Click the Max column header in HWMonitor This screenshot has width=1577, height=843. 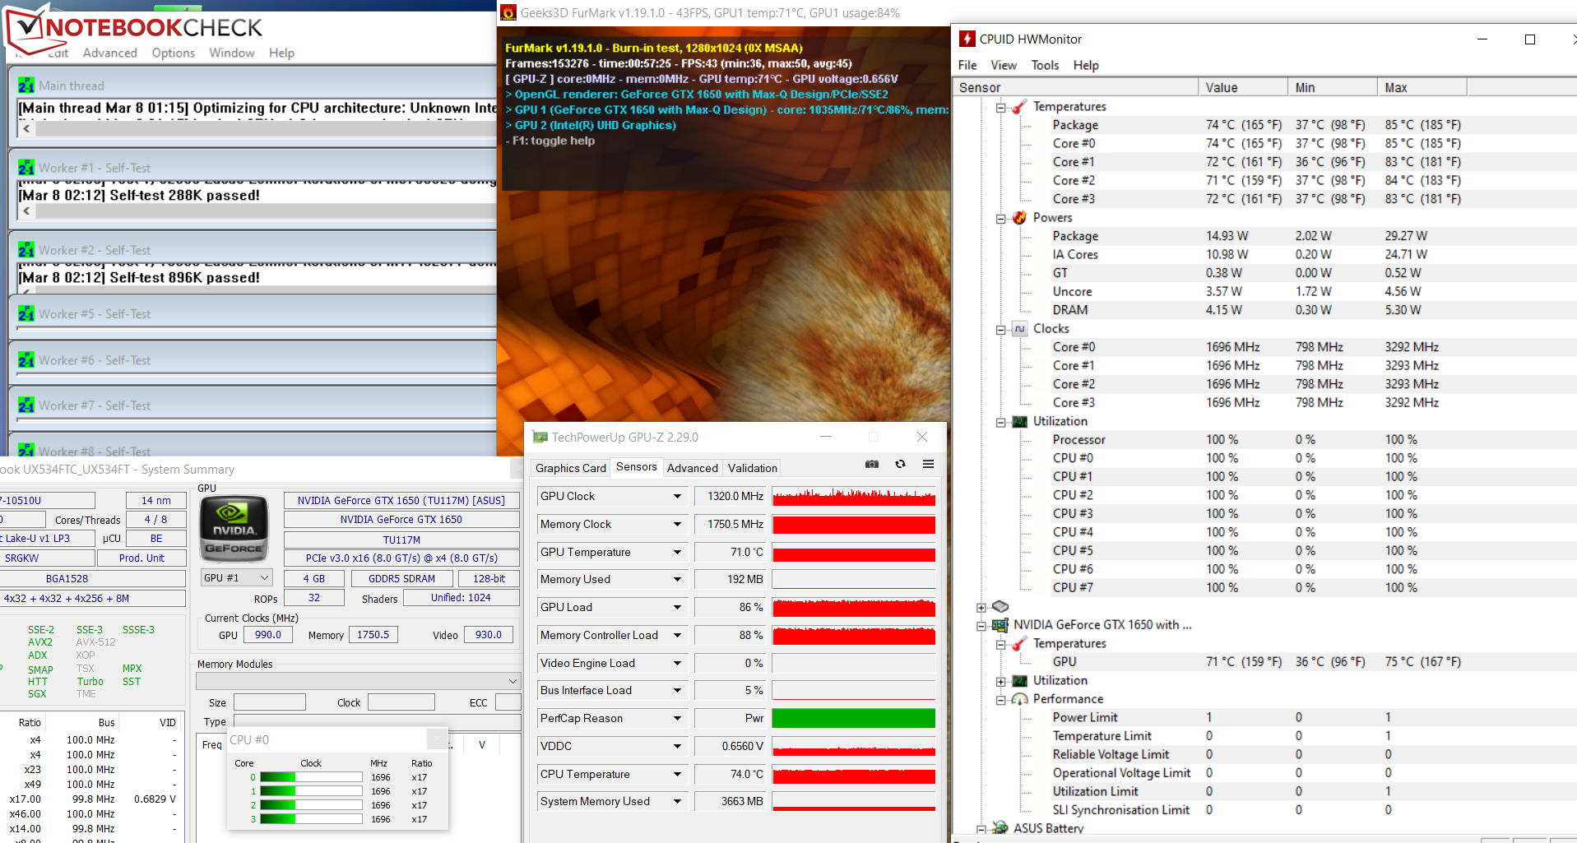(1422, 87)
